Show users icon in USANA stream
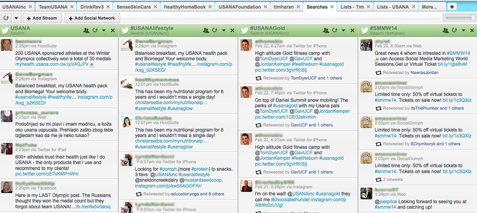477x213 pixels. [87, 30]
